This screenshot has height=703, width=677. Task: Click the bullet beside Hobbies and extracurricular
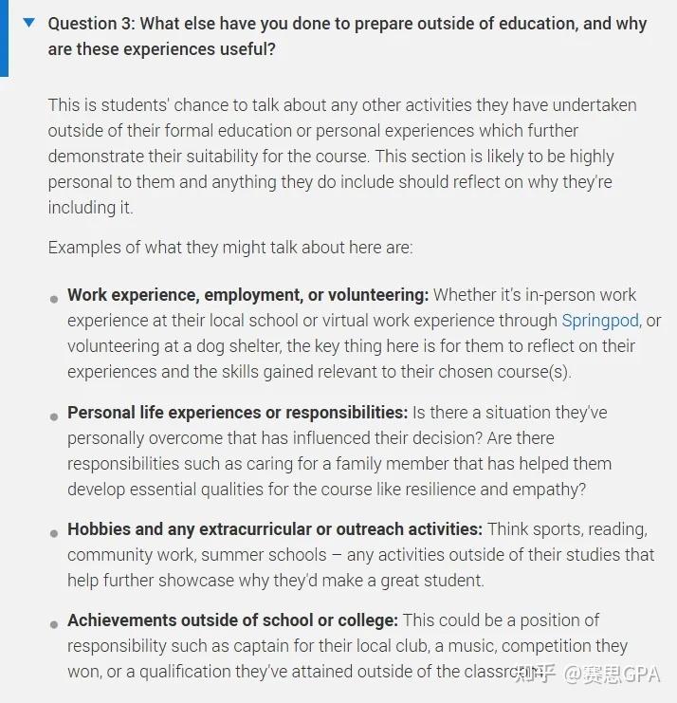(x=54, y=533)
